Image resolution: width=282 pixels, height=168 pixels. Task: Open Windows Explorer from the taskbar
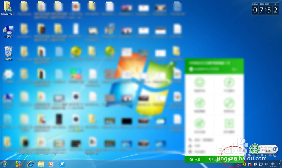tap(41, 164)
